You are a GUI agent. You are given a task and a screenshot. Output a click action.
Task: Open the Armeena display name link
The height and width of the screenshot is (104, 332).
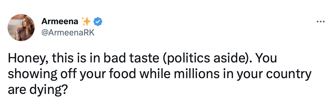[x=60, y=21]
